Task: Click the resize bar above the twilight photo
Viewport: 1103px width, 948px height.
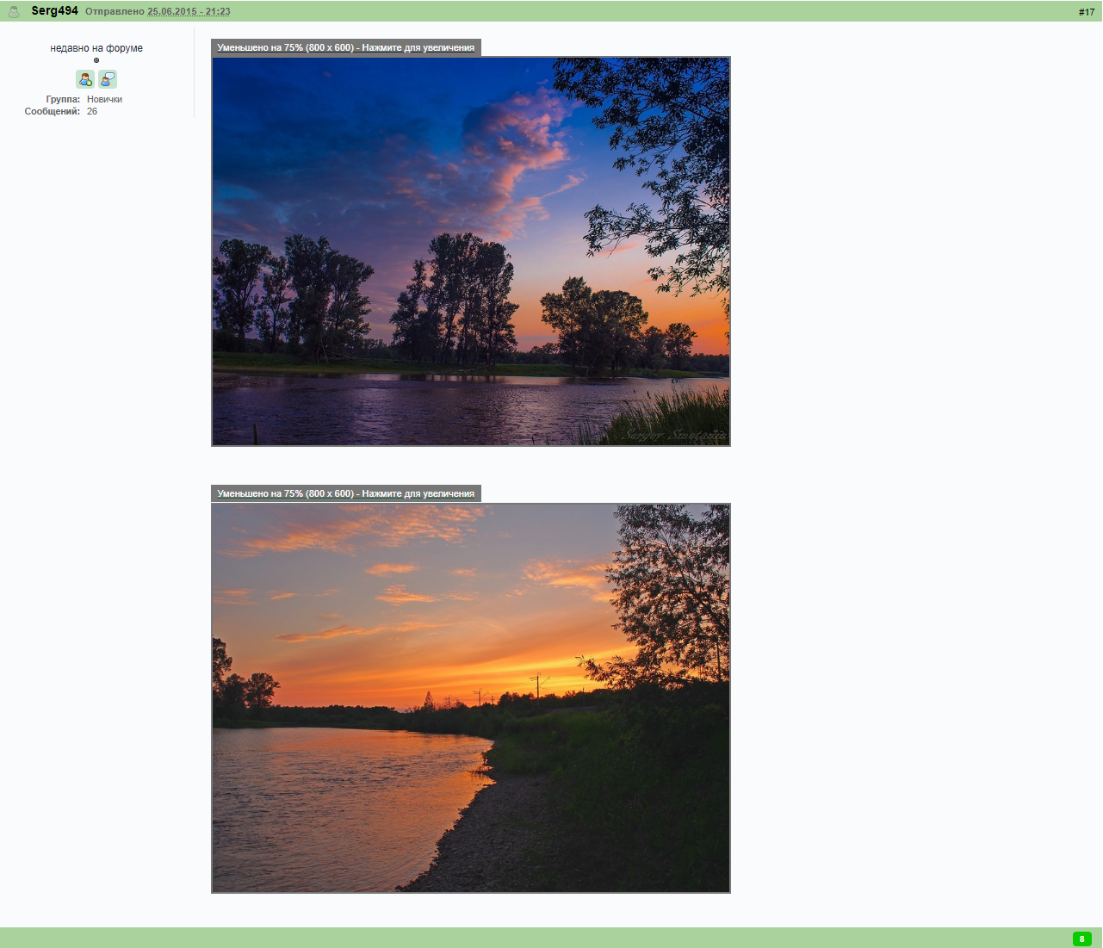Action: (346, 48)
